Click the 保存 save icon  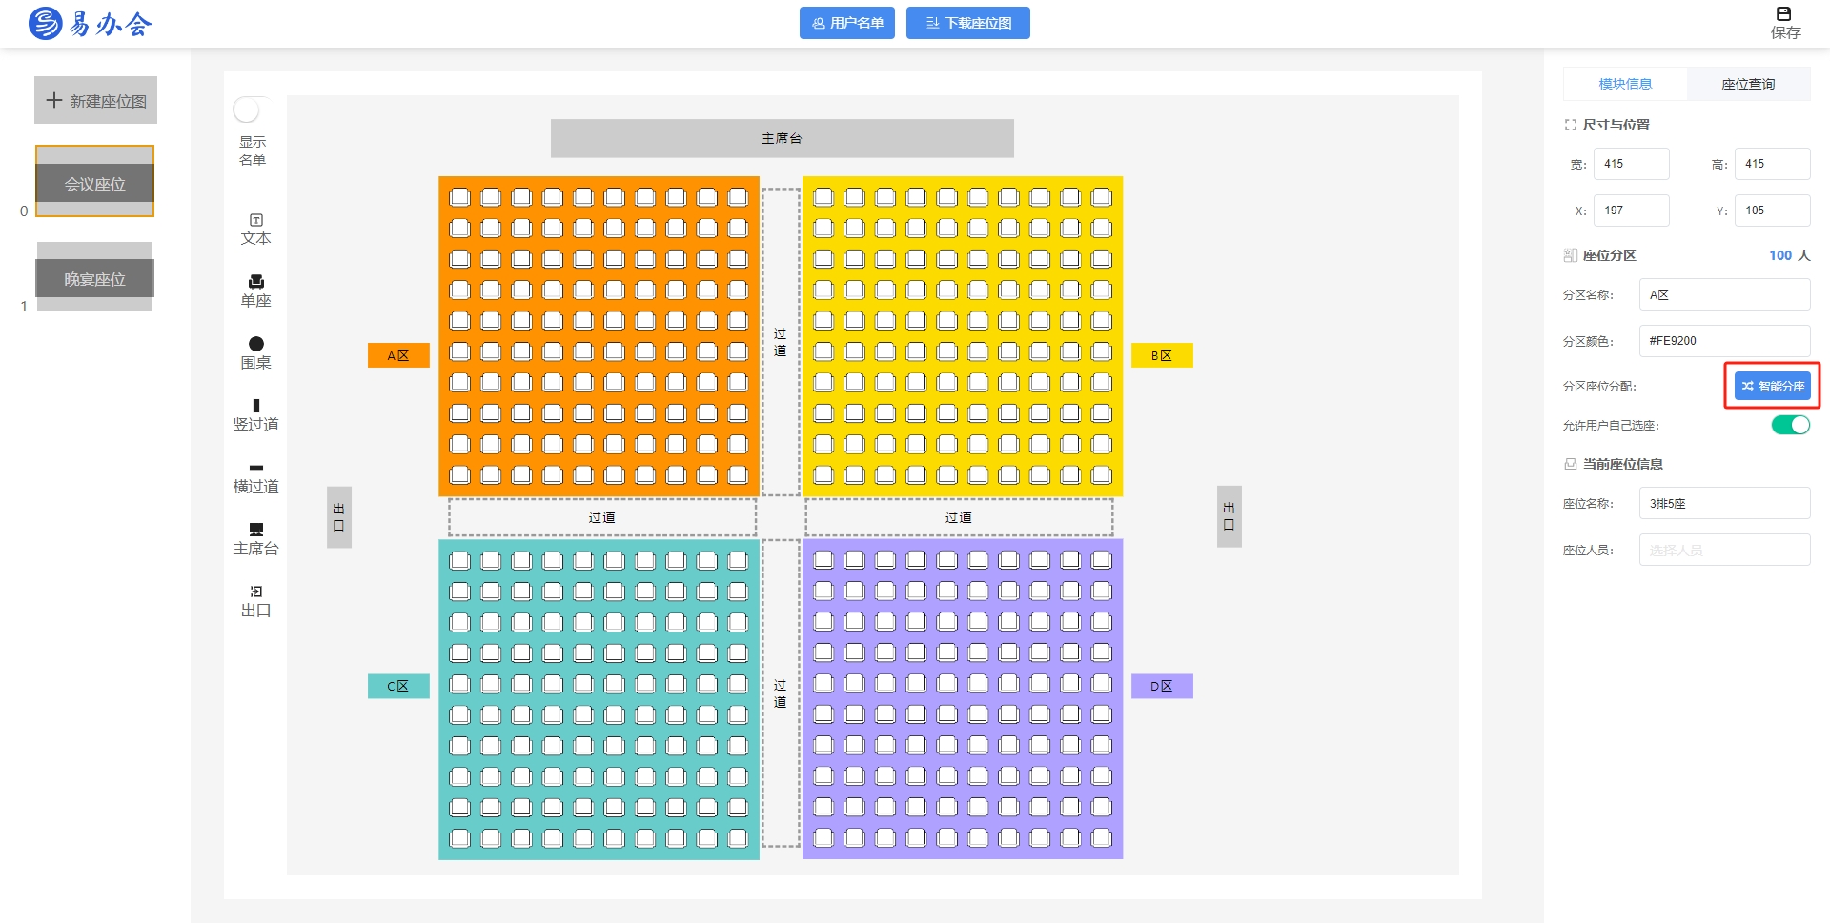[x=1784, y=23]
